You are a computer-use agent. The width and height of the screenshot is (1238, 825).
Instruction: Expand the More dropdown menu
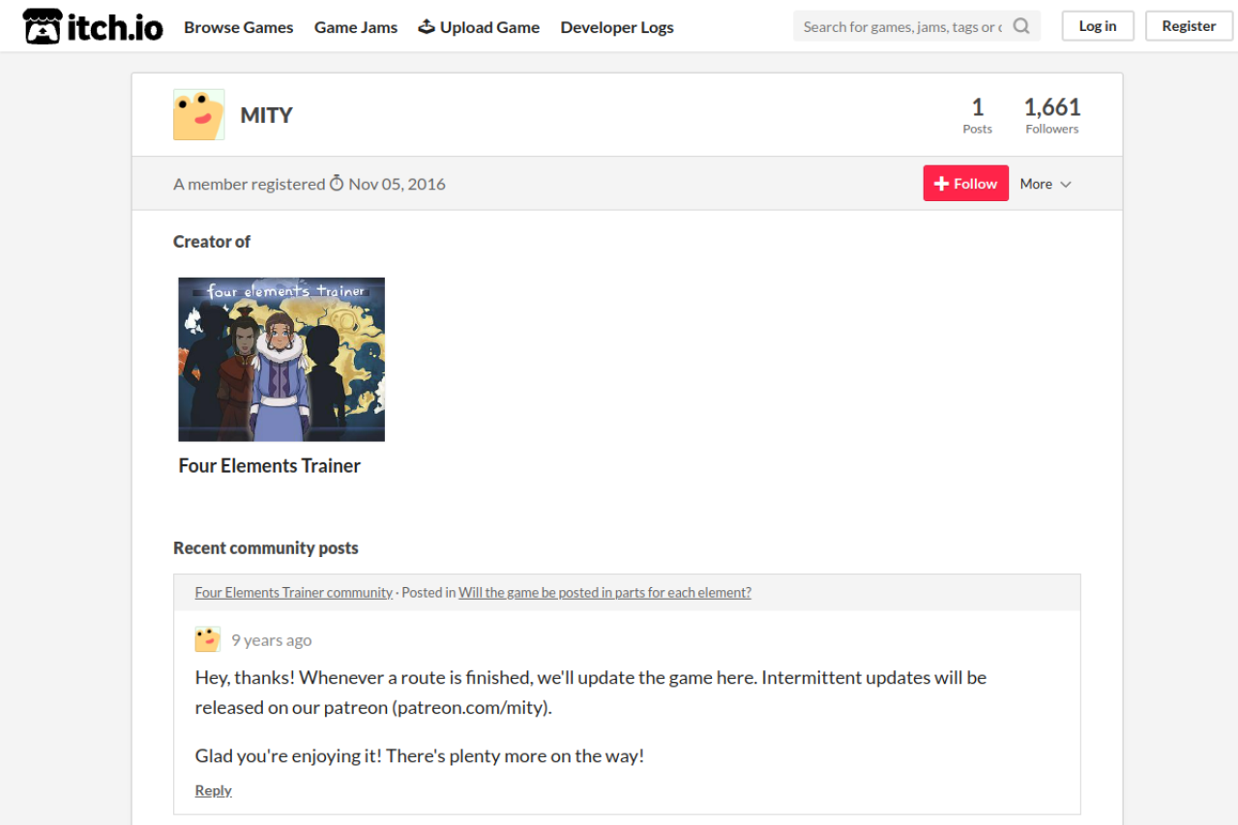pos(1046,184)
